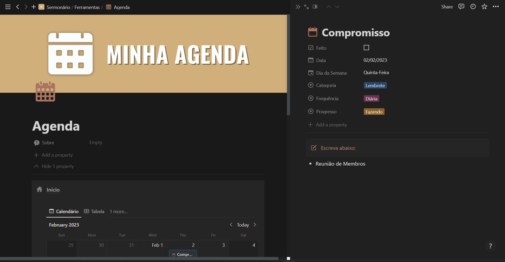505x262 pixels.
Task: Go to next record down arrow
Action: [x=337, y=7]
